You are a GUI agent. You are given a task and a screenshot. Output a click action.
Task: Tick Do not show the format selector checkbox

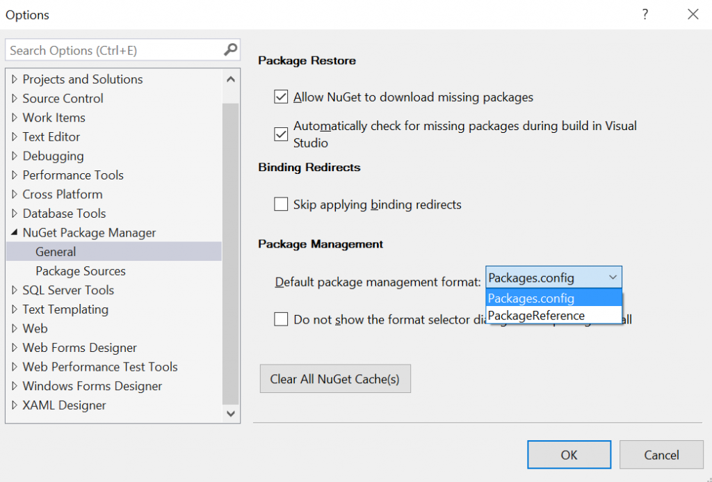[281, 319]
